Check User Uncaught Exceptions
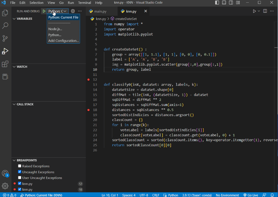The image size is (278, 197). pyautogui.click(x=19, y=177)
